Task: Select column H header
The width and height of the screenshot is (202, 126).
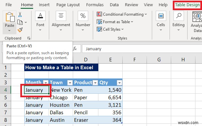Action: coord(183,60)
